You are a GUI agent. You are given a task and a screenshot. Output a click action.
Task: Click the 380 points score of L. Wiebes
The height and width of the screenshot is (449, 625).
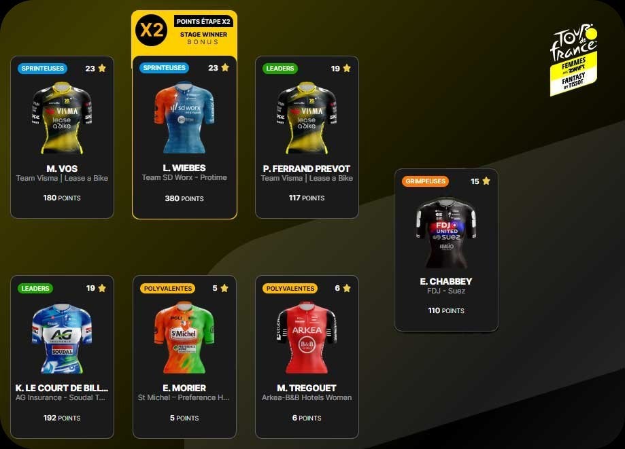click(184, 198)
